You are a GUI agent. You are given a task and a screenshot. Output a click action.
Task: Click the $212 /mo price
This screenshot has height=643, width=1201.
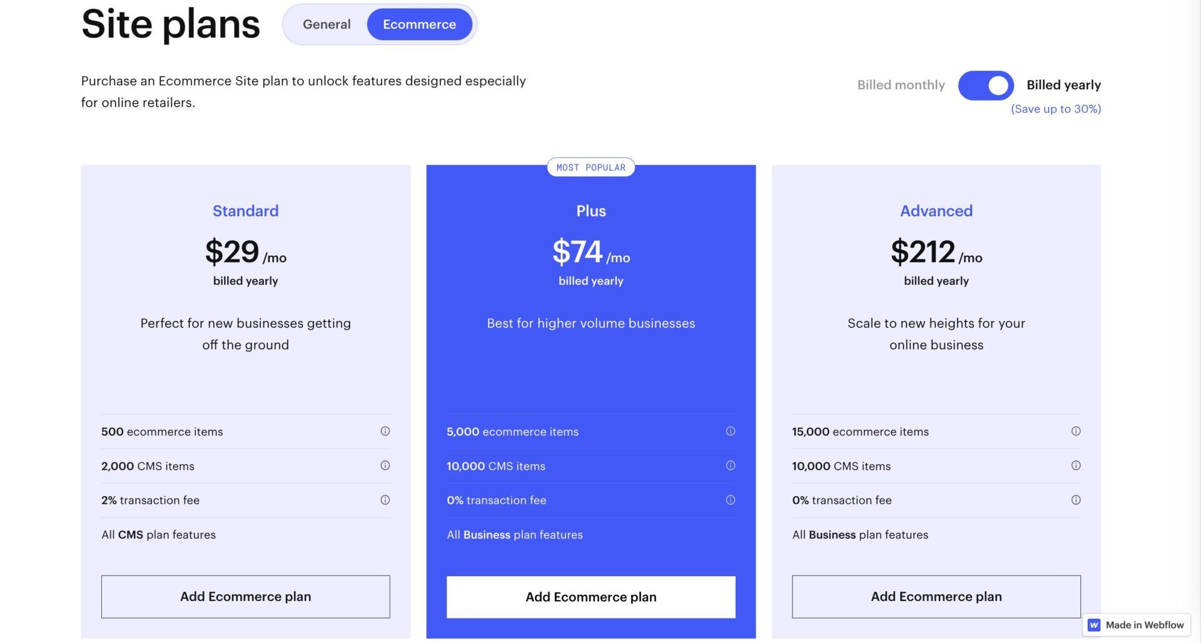click(x=936, y=252)
